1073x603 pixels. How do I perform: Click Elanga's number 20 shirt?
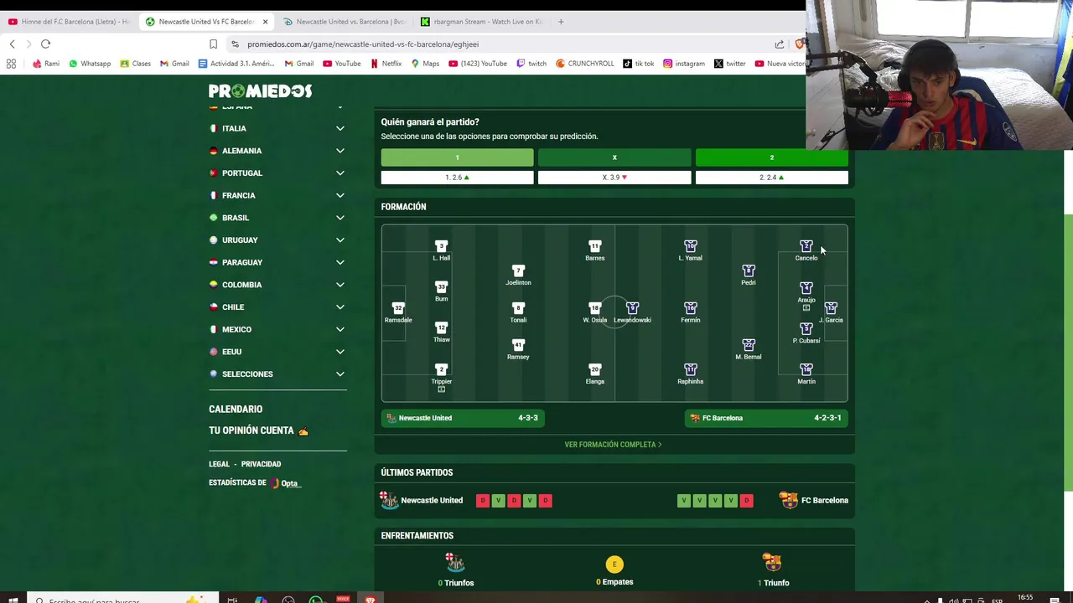(x=594, y=369)
